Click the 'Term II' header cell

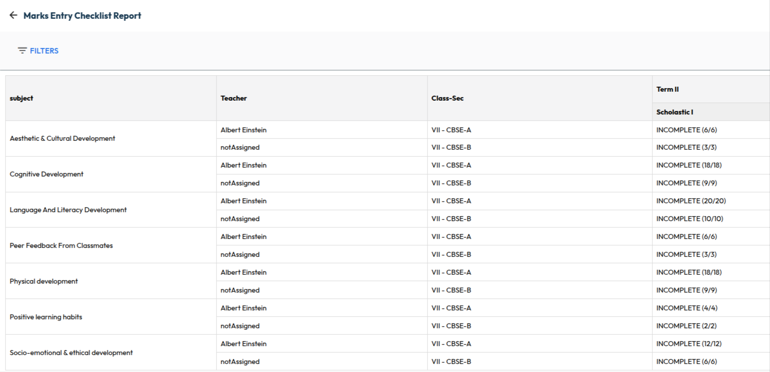(x=667, y=89)
